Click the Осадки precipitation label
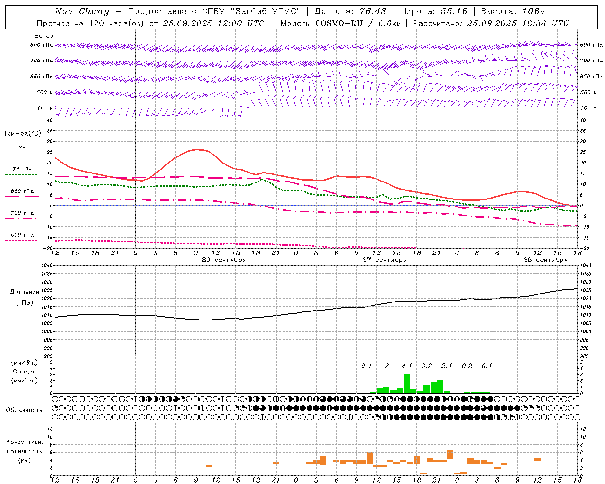Viewport: 605px width, 484px height. 24,372
